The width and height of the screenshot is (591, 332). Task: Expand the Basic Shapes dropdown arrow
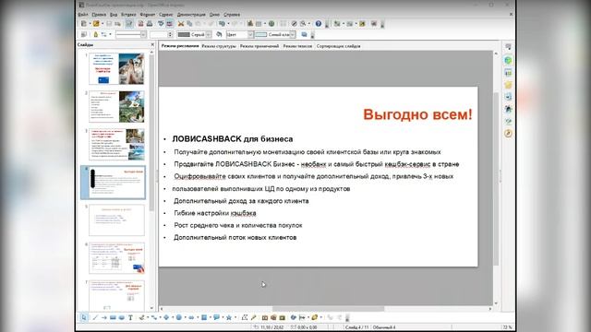click(x=173, y=317)
